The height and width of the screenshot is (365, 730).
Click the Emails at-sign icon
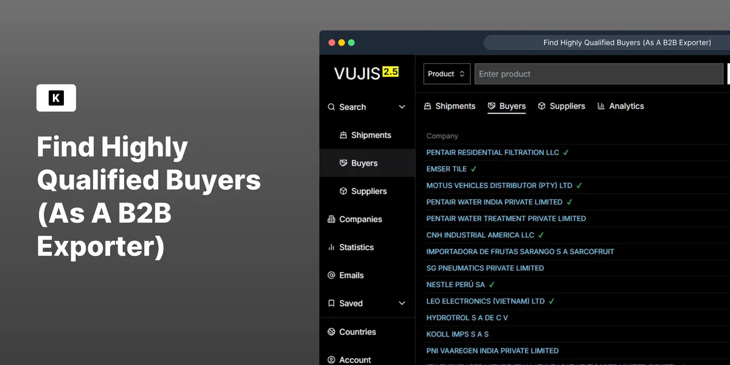[332, 275]
